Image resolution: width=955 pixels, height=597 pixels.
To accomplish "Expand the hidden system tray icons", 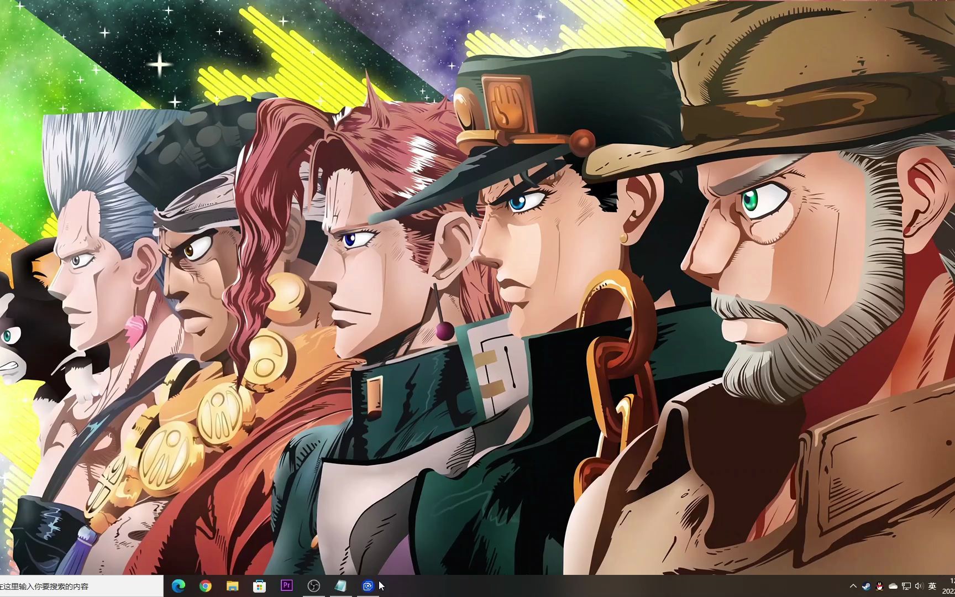I will coord(853,586).
